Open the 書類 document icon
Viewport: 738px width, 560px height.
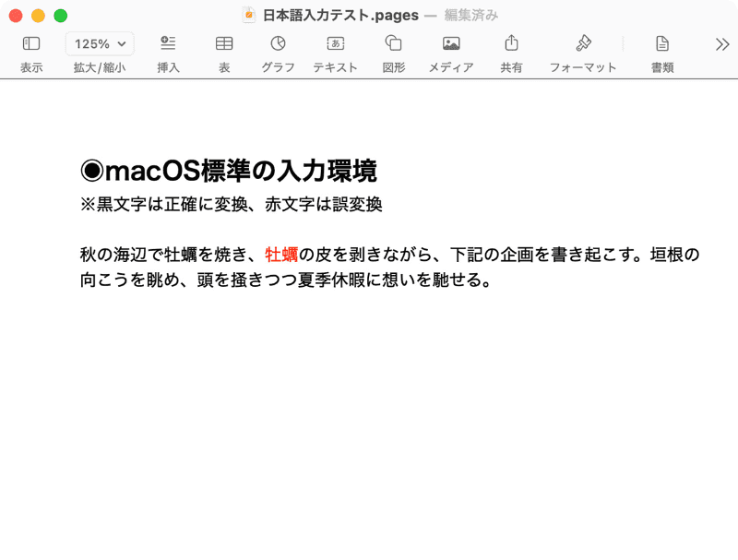point(662,43)
